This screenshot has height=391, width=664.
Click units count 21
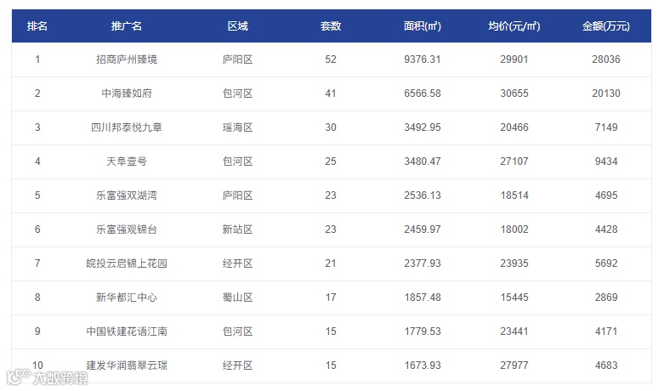(x=331, y=263)
